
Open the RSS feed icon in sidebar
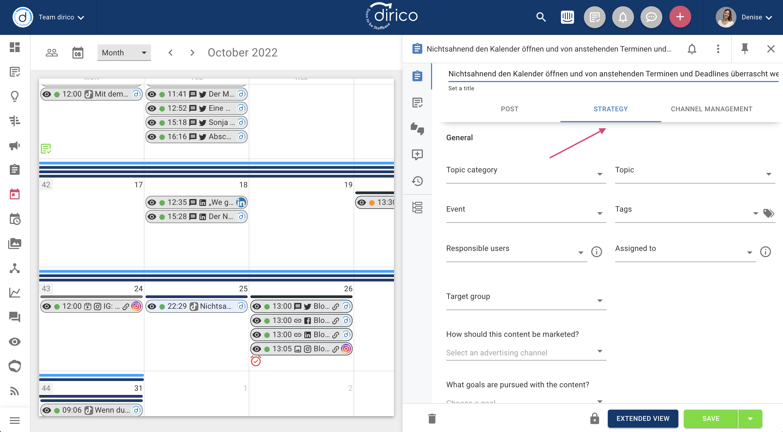(x=15, y=391)
